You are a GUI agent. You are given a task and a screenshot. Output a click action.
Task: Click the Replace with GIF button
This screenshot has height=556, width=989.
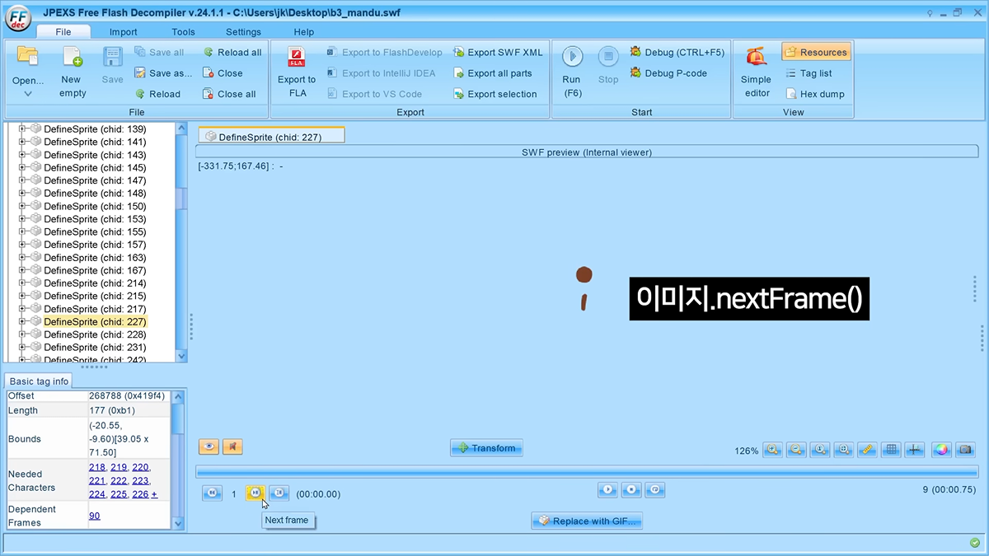587,521
